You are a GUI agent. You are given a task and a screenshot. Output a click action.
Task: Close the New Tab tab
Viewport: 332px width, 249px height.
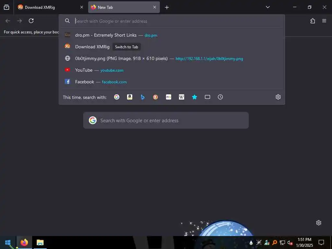pos(155,7)
